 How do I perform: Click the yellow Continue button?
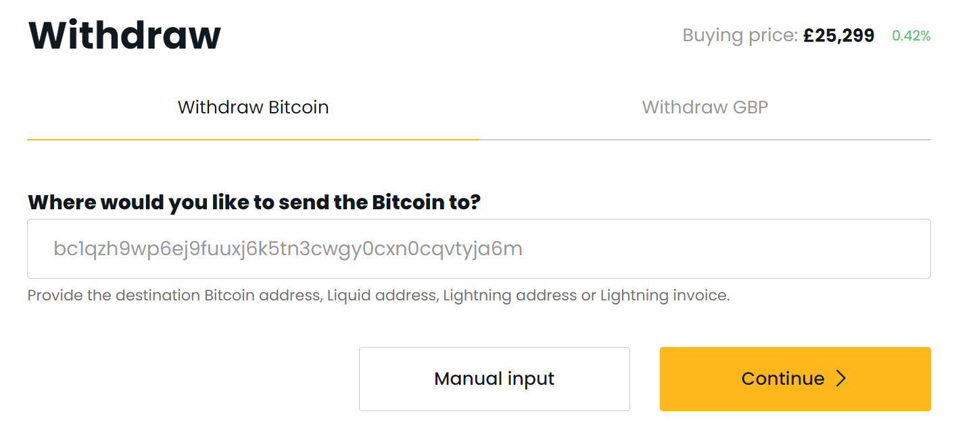pos(794,379)
